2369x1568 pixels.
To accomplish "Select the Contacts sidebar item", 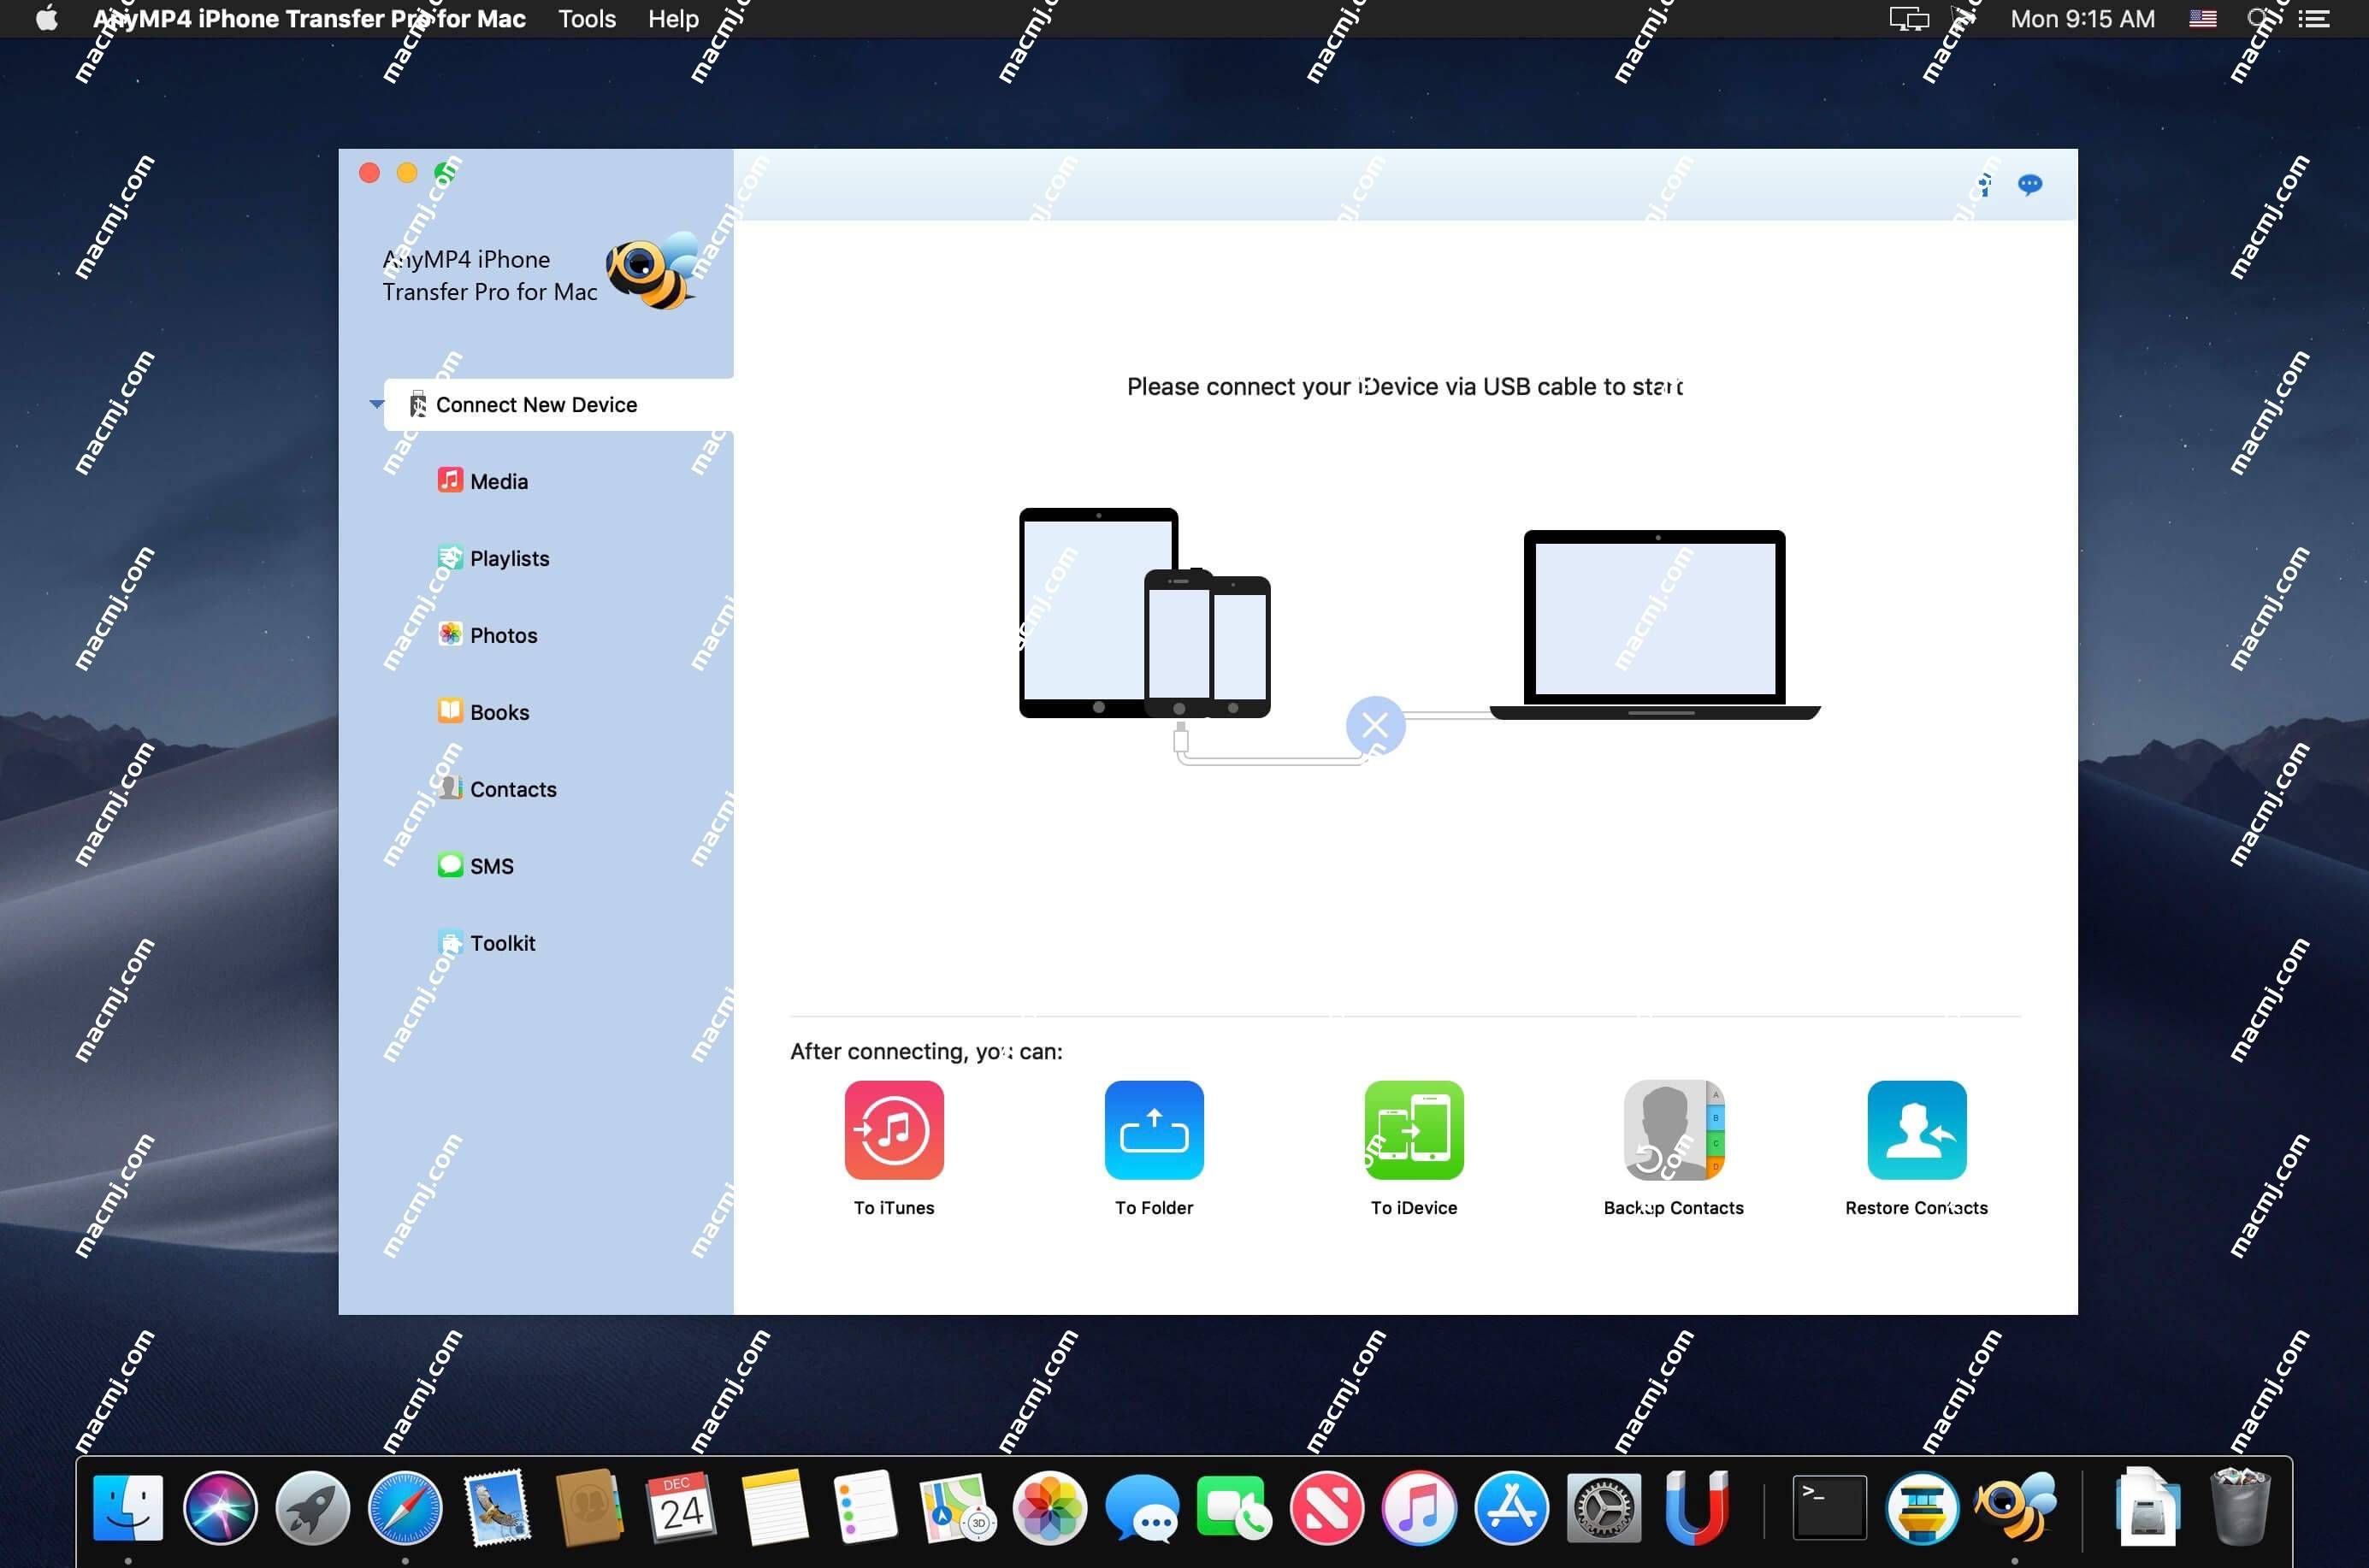I will [511, 787].
